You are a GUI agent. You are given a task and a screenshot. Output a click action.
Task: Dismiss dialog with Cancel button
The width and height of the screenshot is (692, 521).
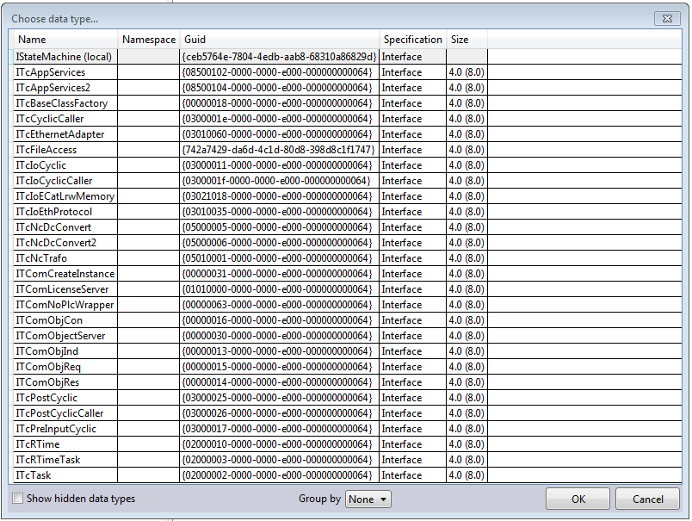click(647, 499)
